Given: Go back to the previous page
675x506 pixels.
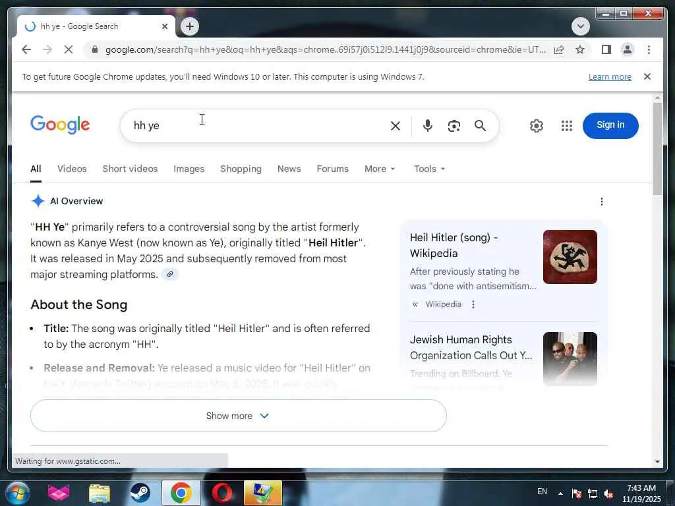Looking at the screenshot, I should point(26,49).
